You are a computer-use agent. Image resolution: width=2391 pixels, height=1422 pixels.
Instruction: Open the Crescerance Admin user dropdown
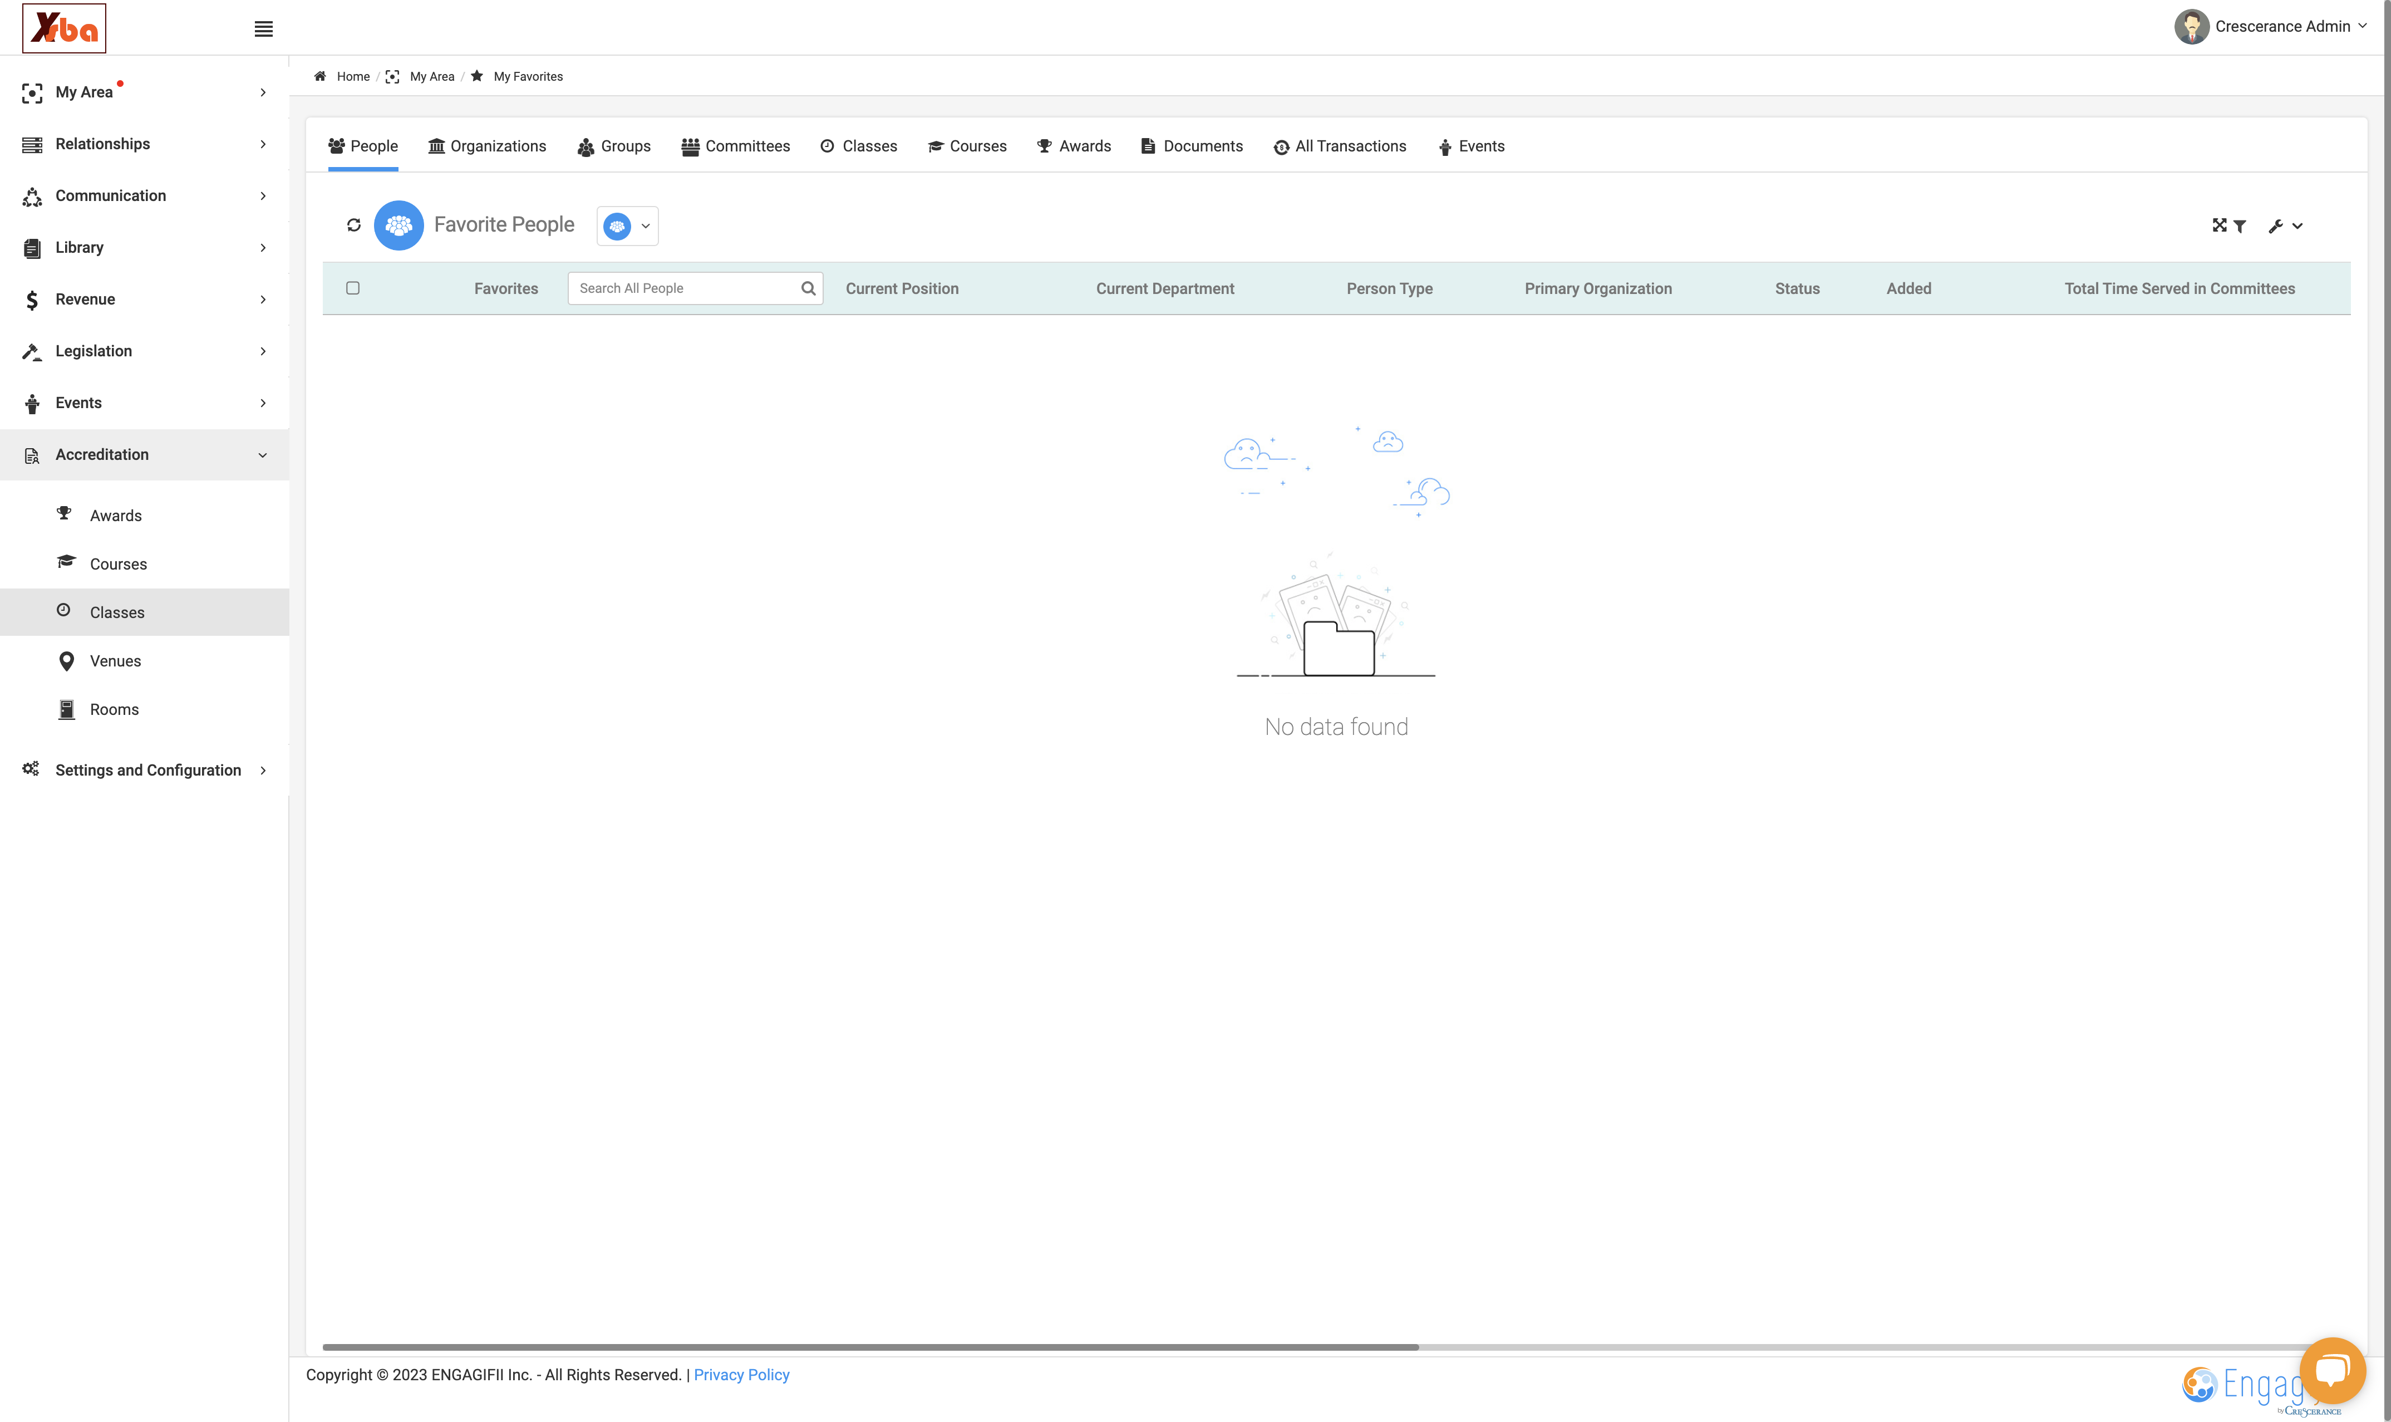tap(2290, 27)
